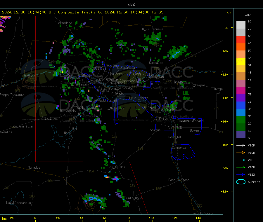Click the Nihuil label
Screen dimensions: 263x222
(x=69, y=133)
